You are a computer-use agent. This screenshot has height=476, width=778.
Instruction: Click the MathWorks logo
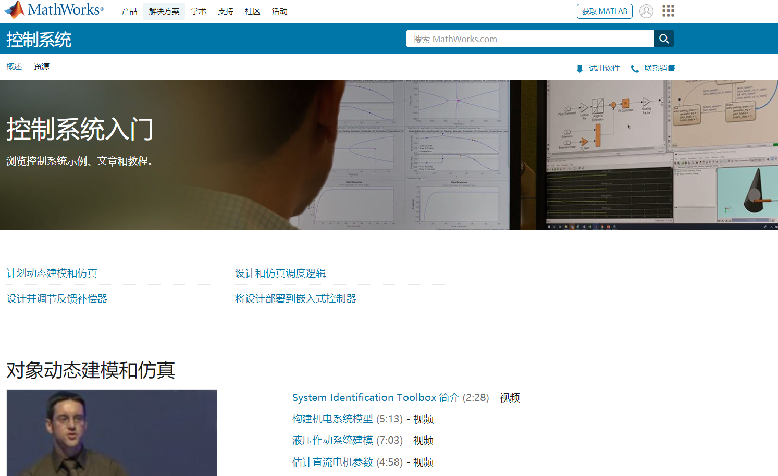pyautogui.click(x=54, y=10)
